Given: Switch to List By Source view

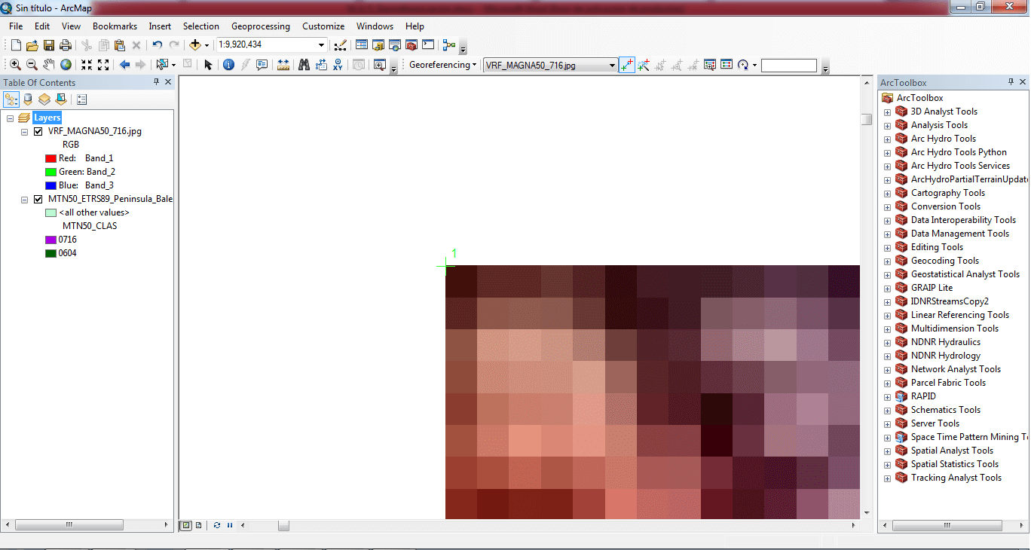Looking at the screenshot, I should tap(28, 99).
